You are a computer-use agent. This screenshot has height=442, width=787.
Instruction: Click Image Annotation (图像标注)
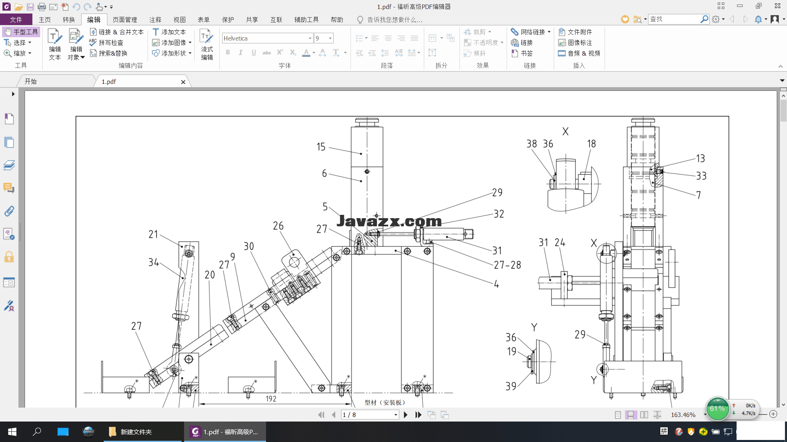pos(575,43)
